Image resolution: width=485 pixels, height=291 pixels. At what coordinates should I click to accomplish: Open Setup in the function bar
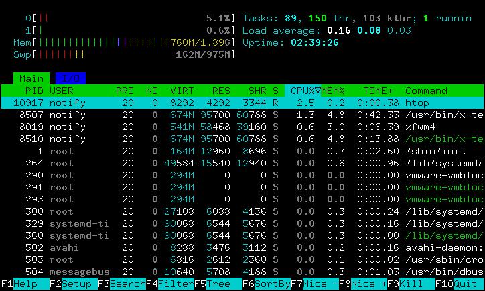74,284
